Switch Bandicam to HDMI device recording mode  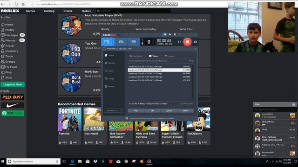[x=134, y=42]
